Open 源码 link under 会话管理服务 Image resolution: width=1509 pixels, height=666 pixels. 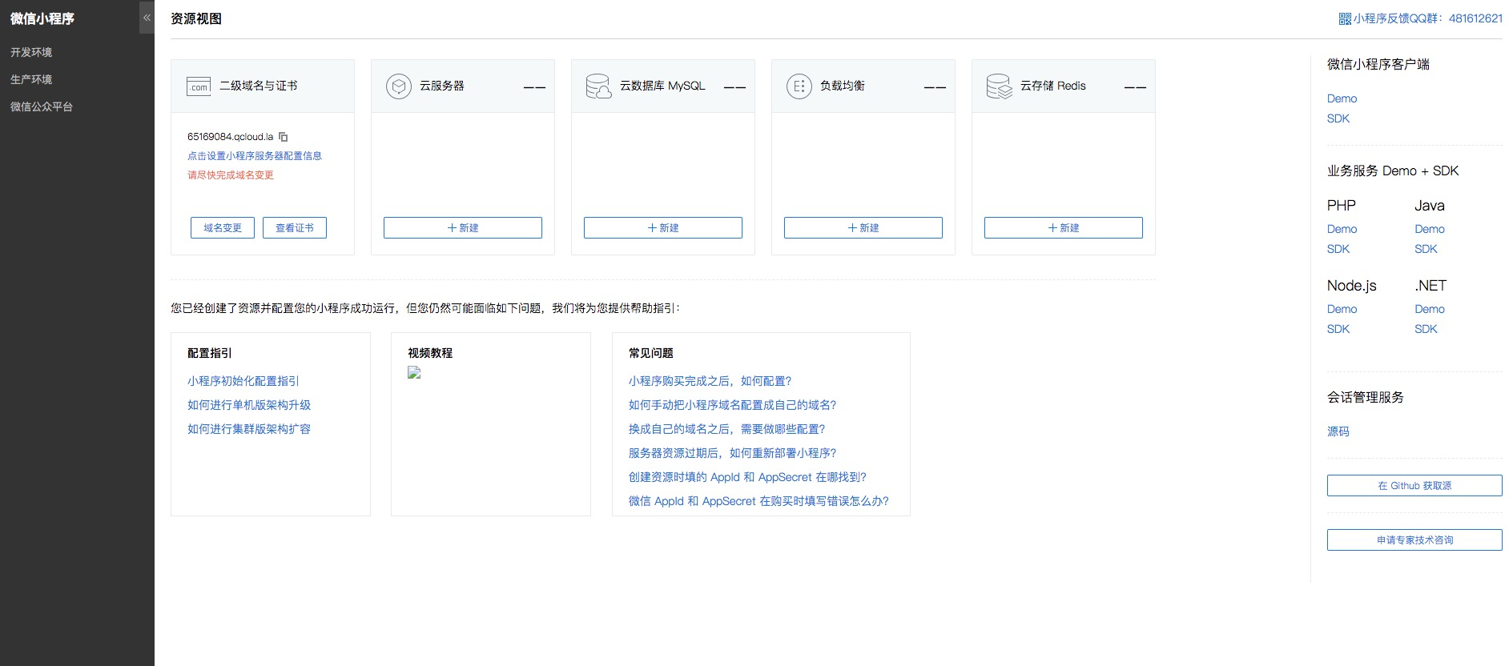click(1338, 431)
